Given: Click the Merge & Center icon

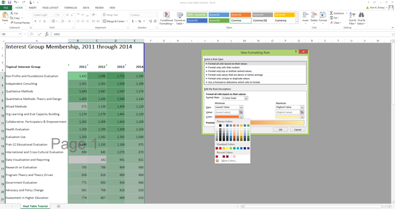Looking at the screenshot, I should point(105,22).
